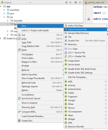The image size is (108, 130).
Task: Expand the Activity submenu
Action: pos(105,85)
